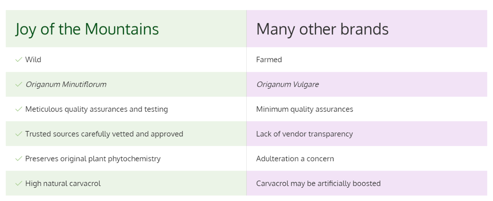
Task: Click the checkmark beside Meticulous quality assurances
Action: (18, 109)
